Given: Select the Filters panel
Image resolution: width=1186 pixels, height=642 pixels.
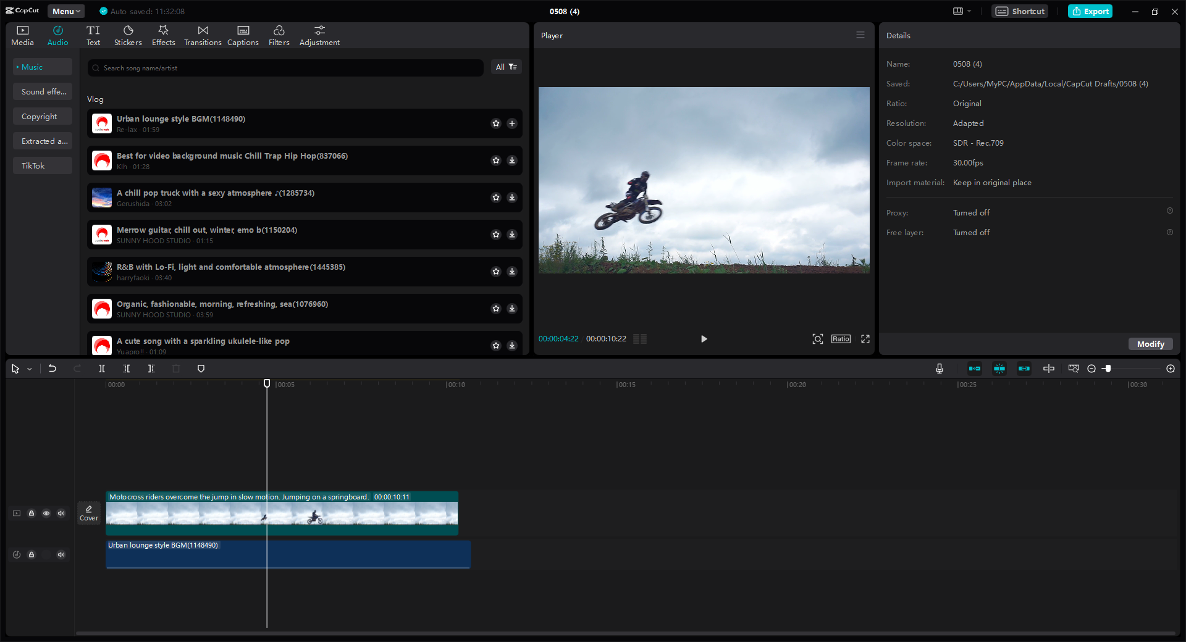Looking at the screenshot, I should pyautogui.click(x=279, y=35).
